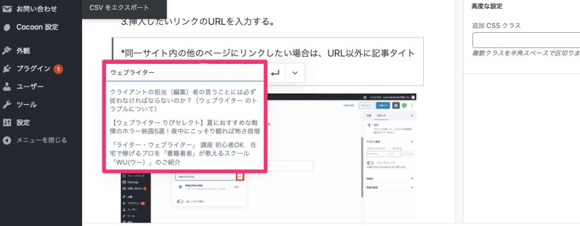Click the person icon beside ユーザー
This screenshot has height=226, width=580.
pyautogui.click(x=7, y=87)
